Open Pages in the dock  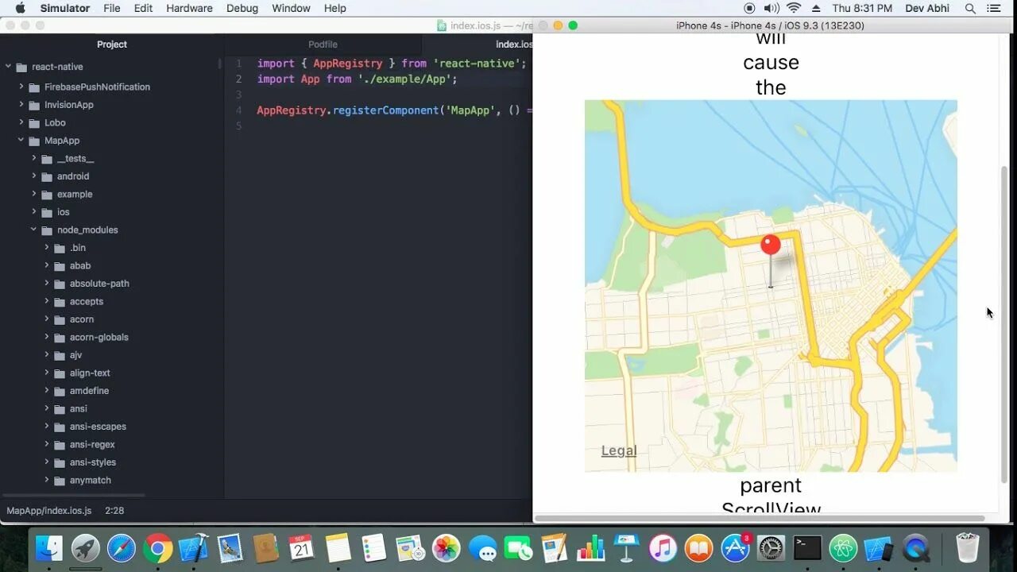click(554, 548)
